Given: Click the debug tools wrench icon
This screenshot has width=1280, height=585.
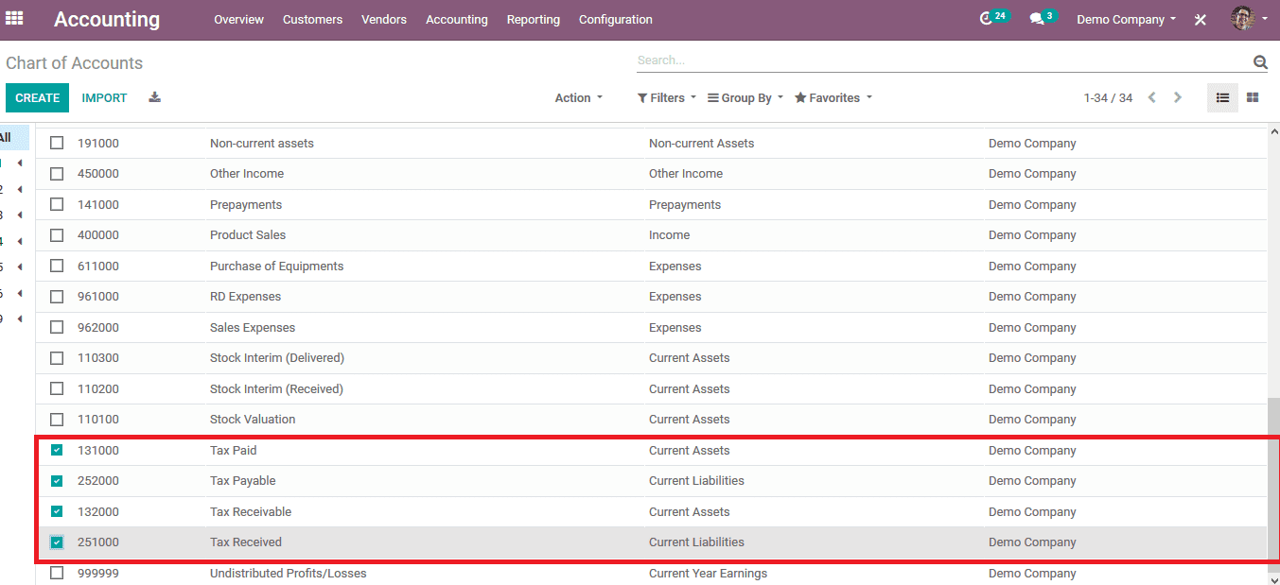Looking at the screenshot, I should [1201, 19].
